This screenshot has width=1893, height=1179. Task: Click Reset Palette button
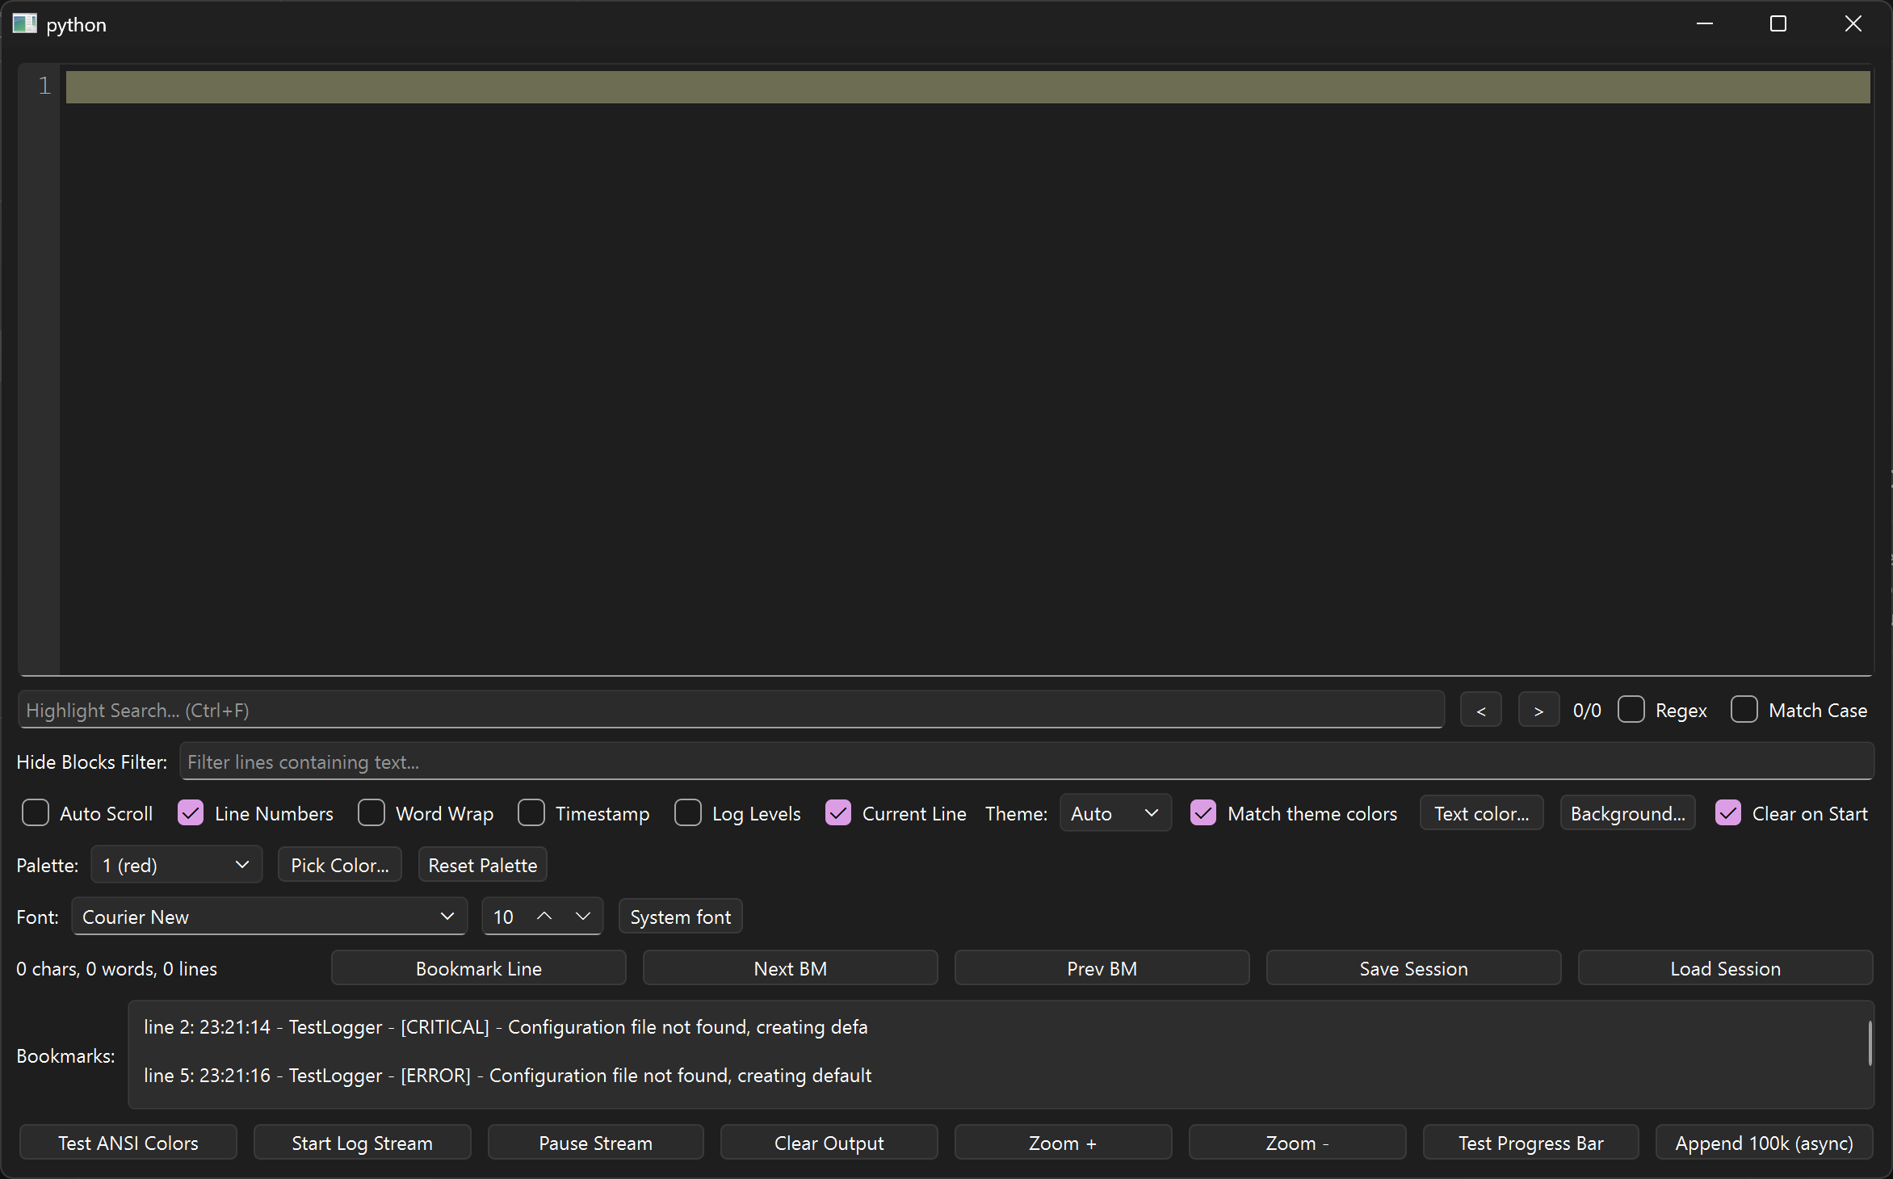483,865
